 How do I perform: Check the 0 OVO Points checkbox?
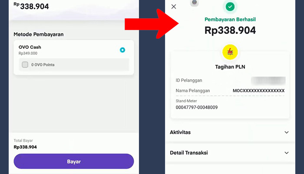(25, 64)
